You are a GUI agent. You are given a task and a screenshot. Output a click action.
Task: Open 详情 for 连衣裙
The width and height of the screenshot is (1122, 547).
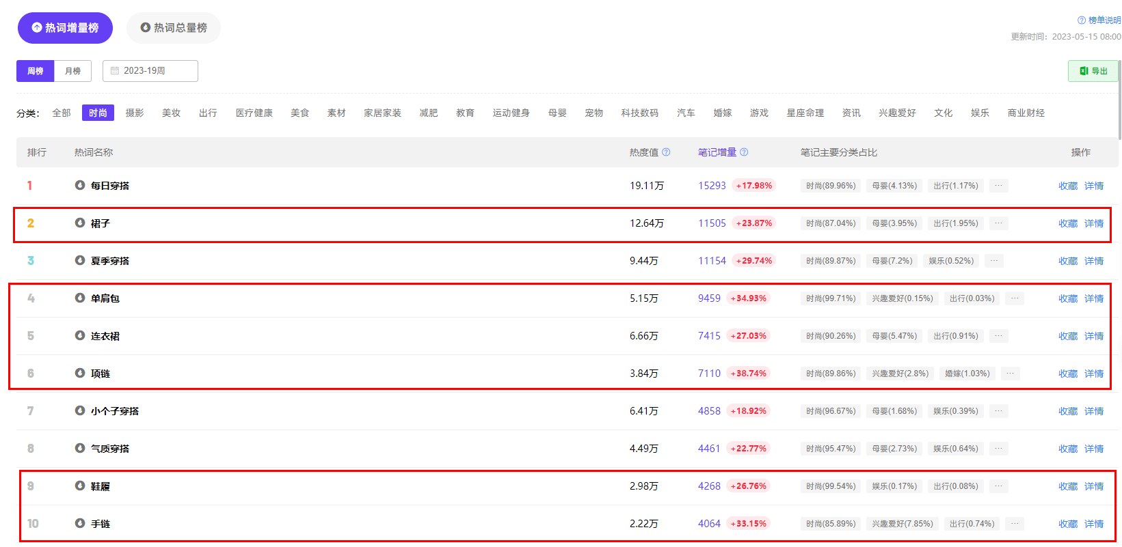pos(1094,336)
